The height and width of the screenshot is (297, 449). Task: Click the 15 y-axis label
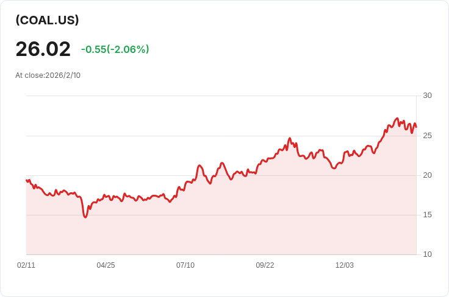[x=427, y=215]
